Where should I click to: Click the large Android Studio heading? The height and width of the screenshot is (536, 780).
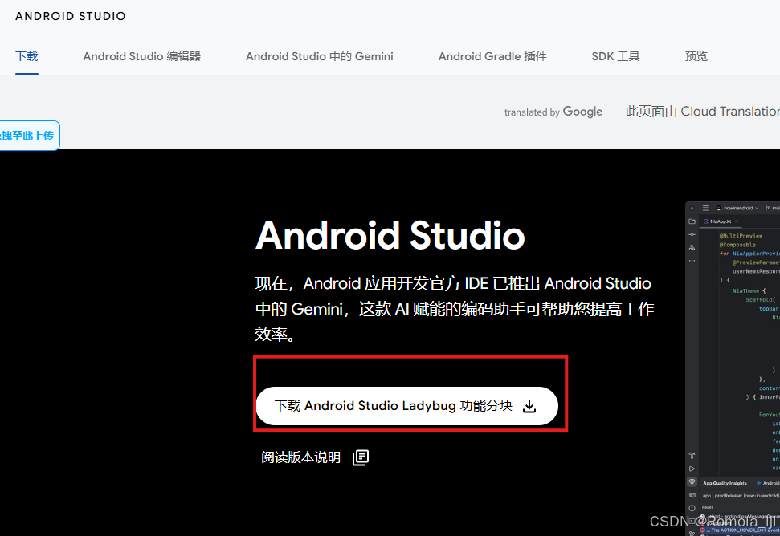coord(390,235)
